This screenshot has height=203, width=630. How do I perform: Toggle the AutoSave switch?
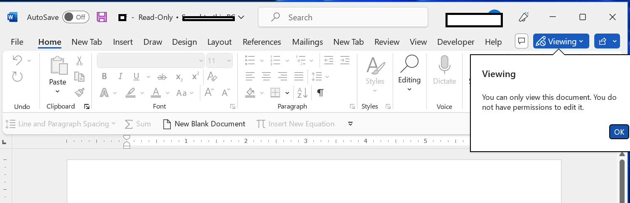(x=76, y=17)
